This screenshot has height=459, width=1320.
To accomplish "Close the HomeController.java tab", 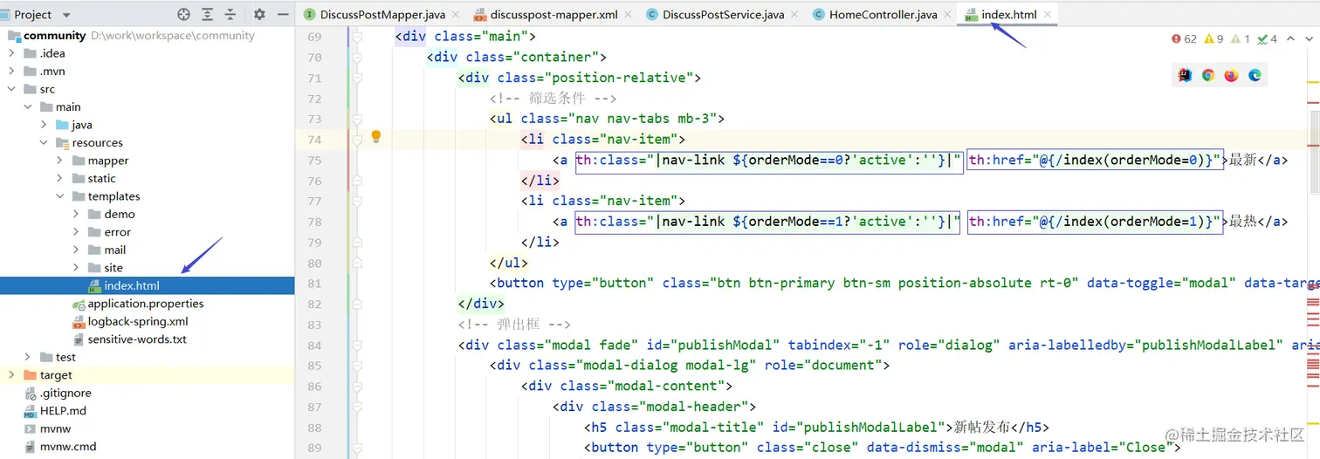I will [947, 15].
